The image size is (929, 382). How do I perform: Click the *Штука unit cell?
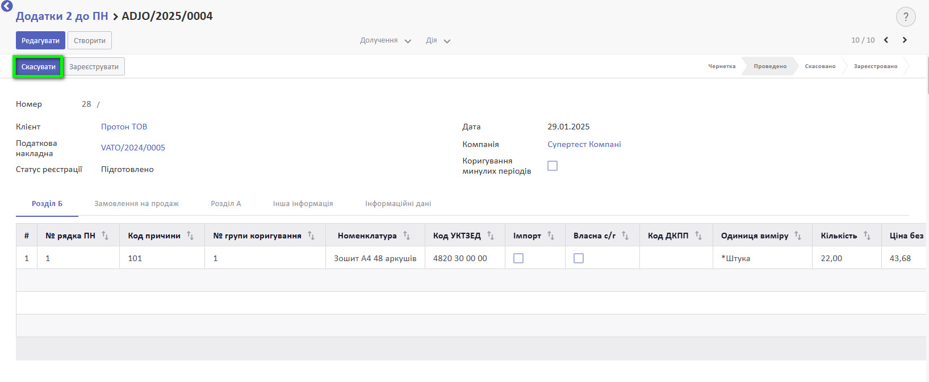[763, 258]
